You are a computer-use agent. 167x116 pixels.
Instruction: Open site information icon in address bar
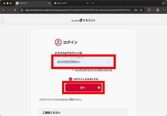click(22, 10)
